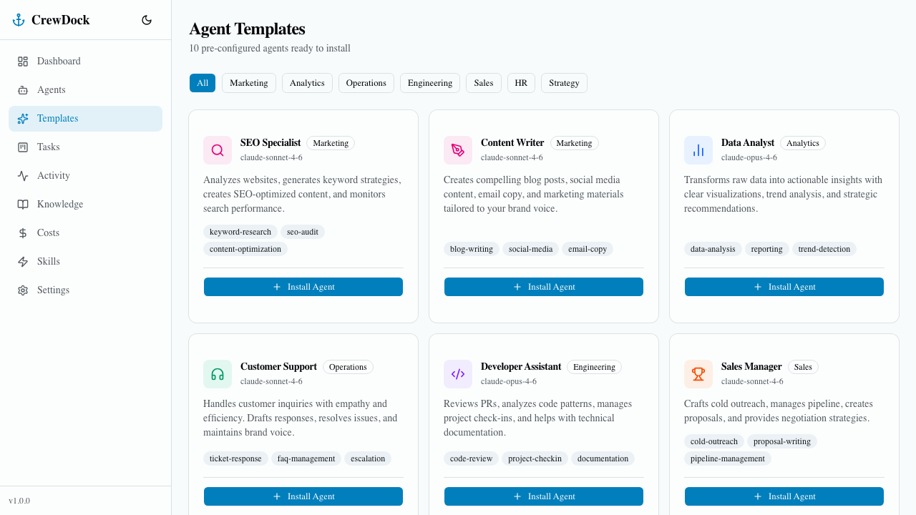Click the keyword-research tag
This screenshot has height=515, width=916.
240,231
